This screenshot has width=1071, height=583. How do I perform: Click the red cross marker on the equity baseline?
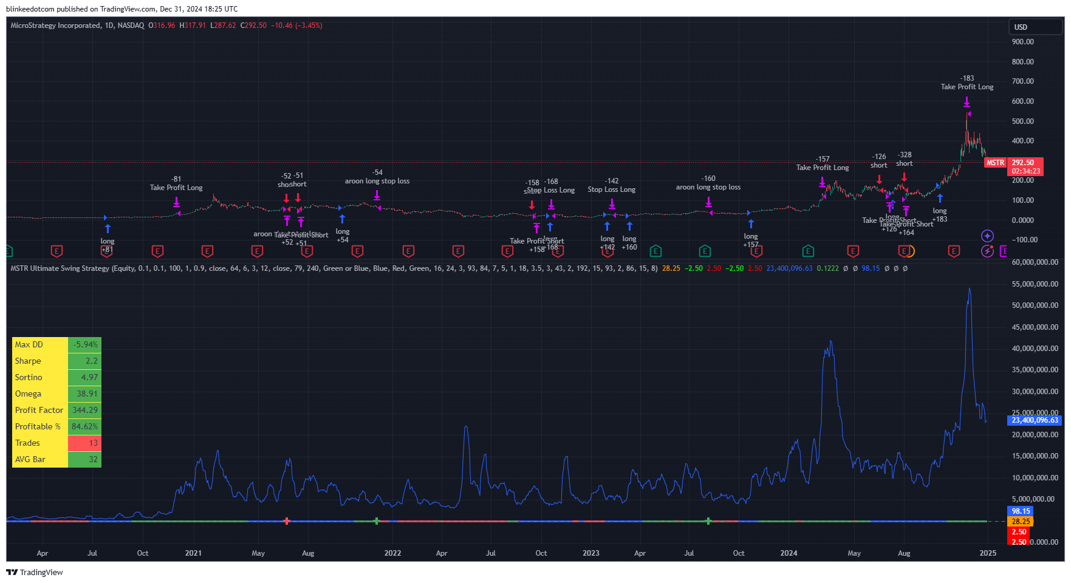(287, 521)
